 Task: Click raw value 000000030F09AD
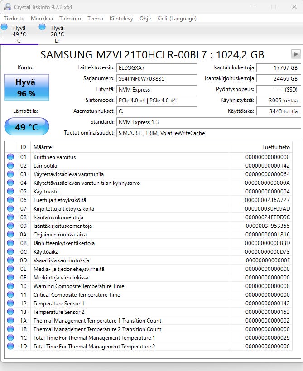point(267,208)
